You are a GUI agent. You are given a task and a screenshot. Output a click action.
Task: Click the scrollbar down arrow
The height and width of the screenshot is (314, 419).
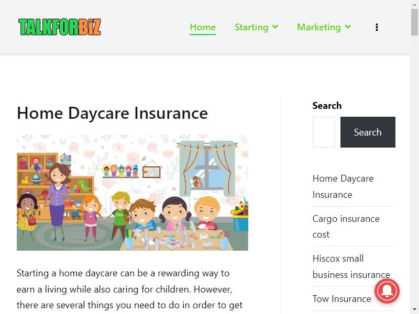pyautogui.click(x=415, y=310)
